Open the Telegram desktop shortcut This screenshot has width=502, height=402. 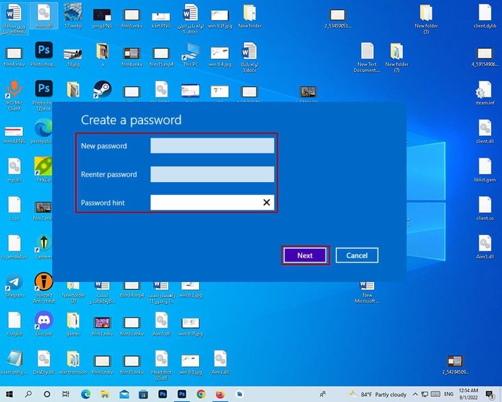(14, 283)
